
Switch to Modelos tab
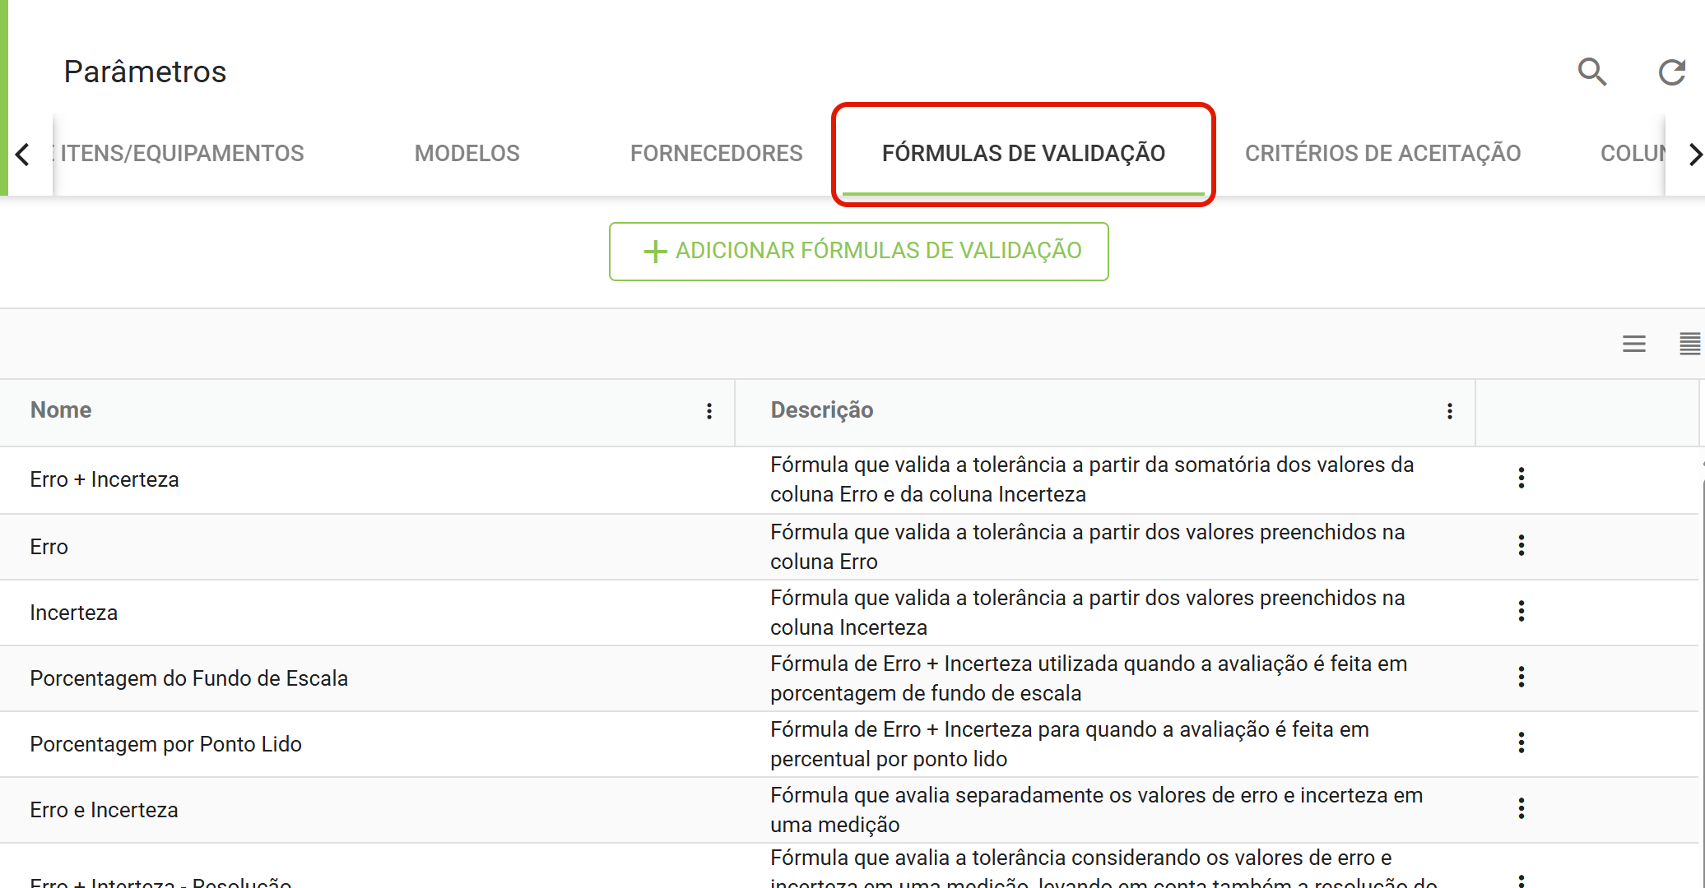(467, 154)
